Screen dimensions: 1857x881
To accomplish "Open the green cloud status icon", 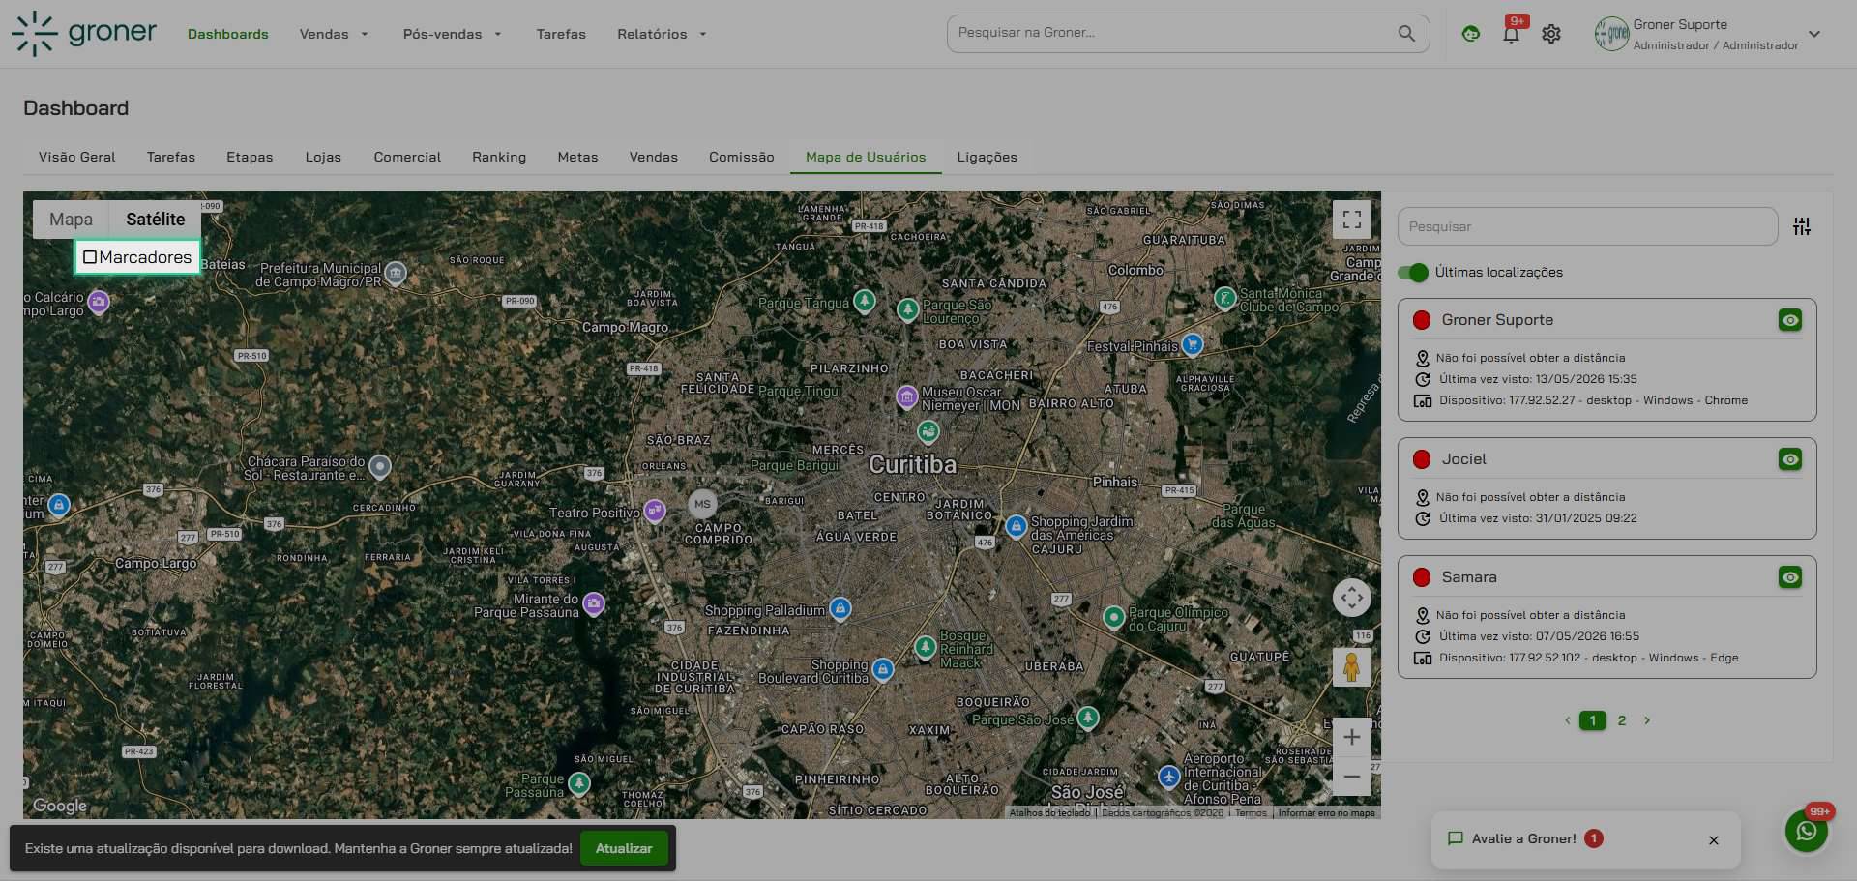I will pos(1471,34).
